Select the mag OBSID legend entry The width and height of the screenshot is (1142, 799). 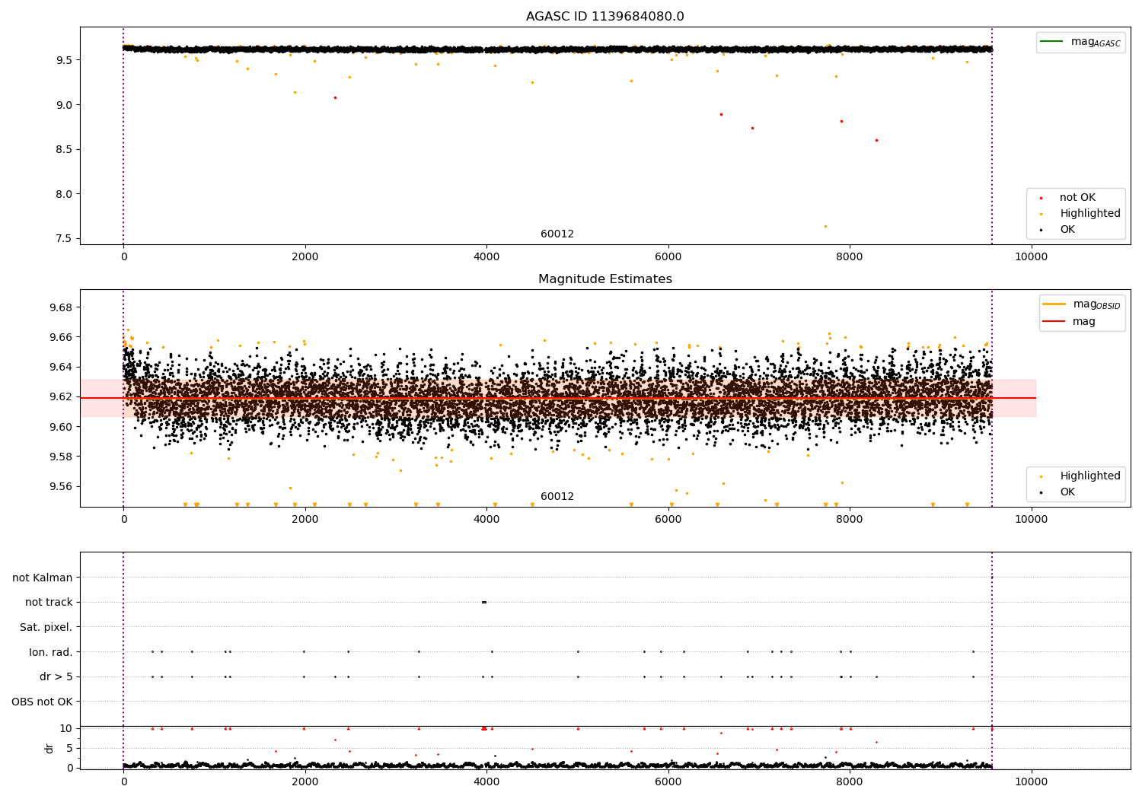click(1081, 304)
